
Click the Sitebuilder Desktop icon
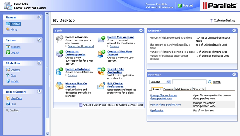click(8, 69)
